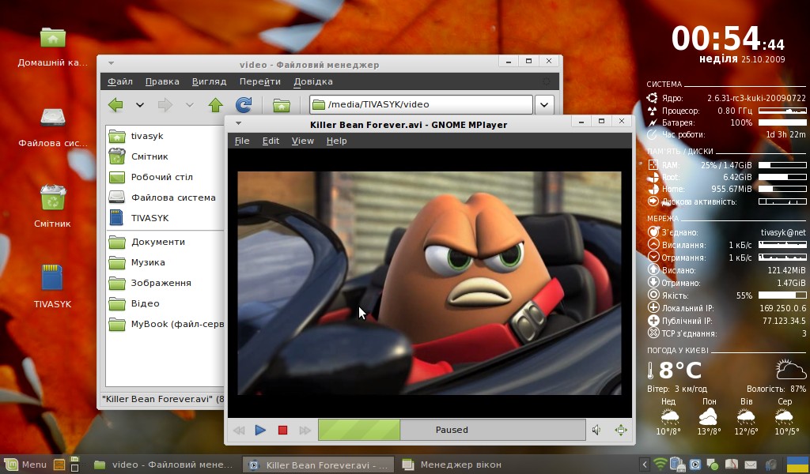Image resolution: width=810 pixels, height=474 pixels.
Task: Open the Вигляд menu
Action: pyautogui.click(x=209, y=81)
